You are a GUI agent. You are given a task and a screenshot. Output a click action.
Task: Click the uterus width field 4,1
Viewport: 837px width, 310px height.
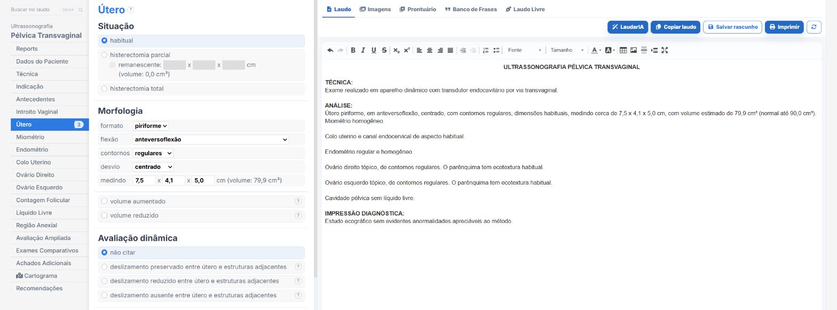(174, 181)
